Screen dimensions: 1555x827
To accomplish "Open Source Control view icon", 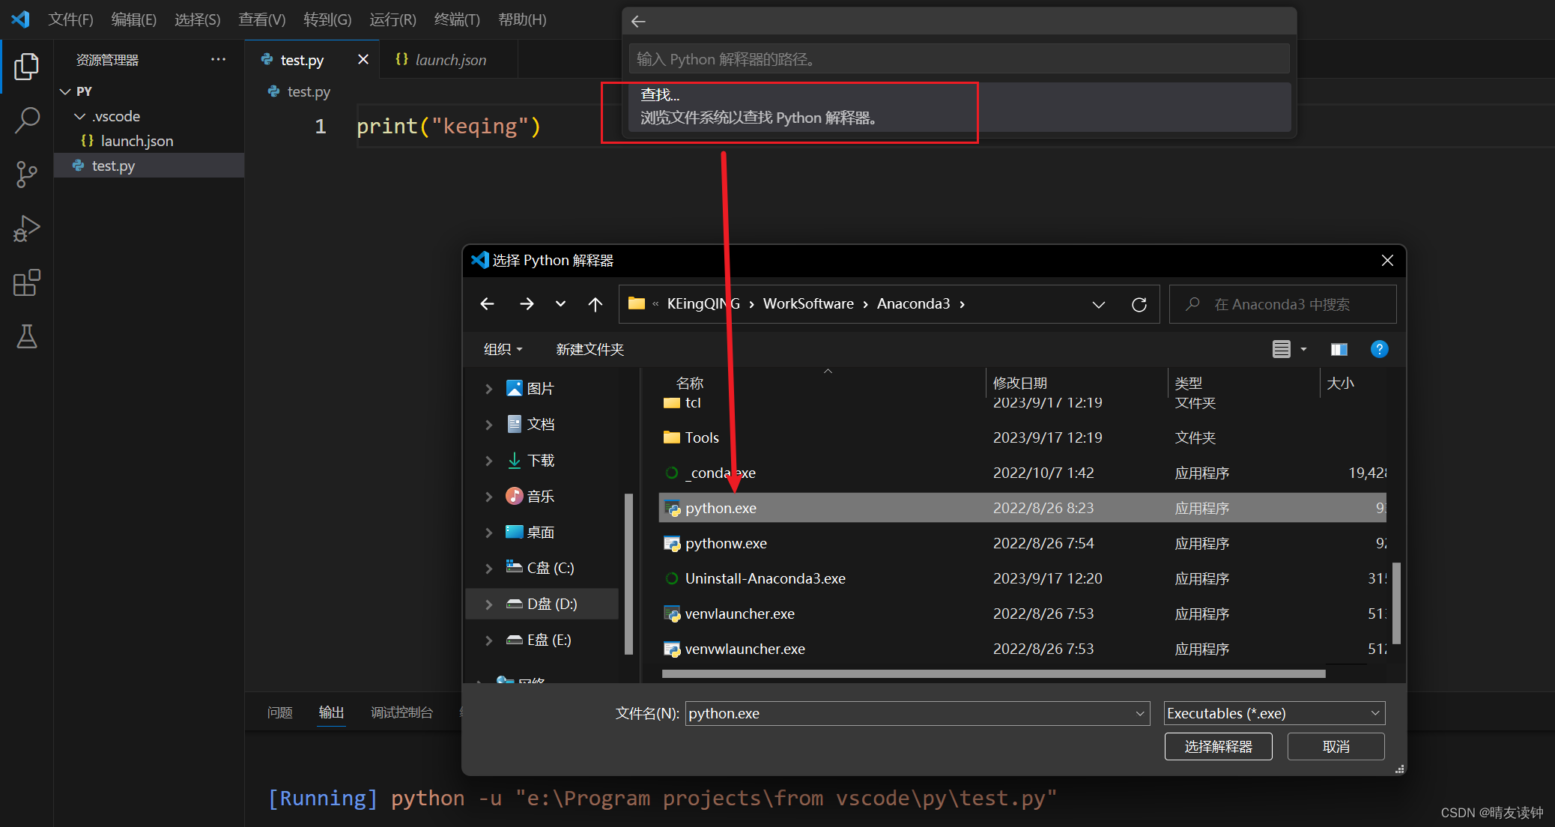I will click(x=26, y=174).
